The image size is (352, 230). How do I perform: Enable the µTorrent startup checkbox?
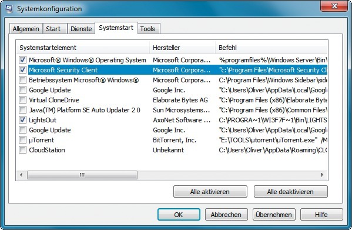[22, 140]
